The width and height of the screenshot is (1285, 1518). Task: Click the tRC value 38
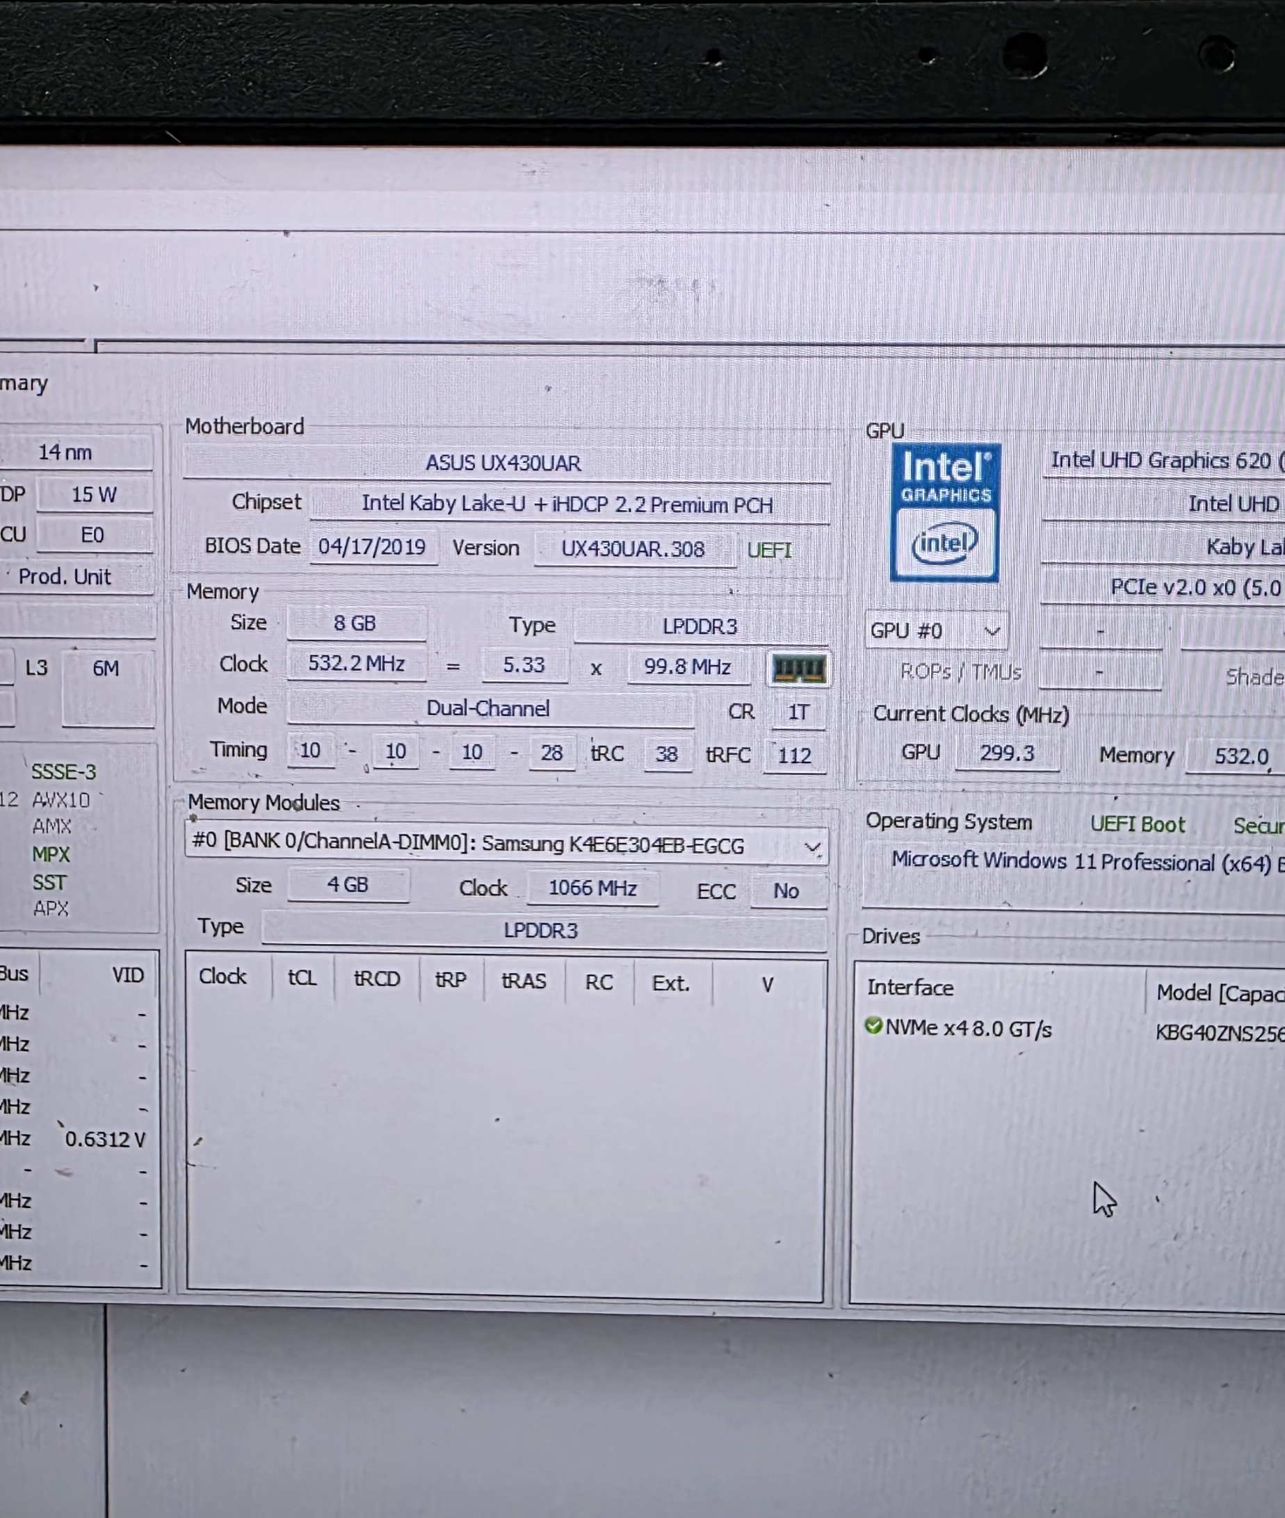point(667,753)
